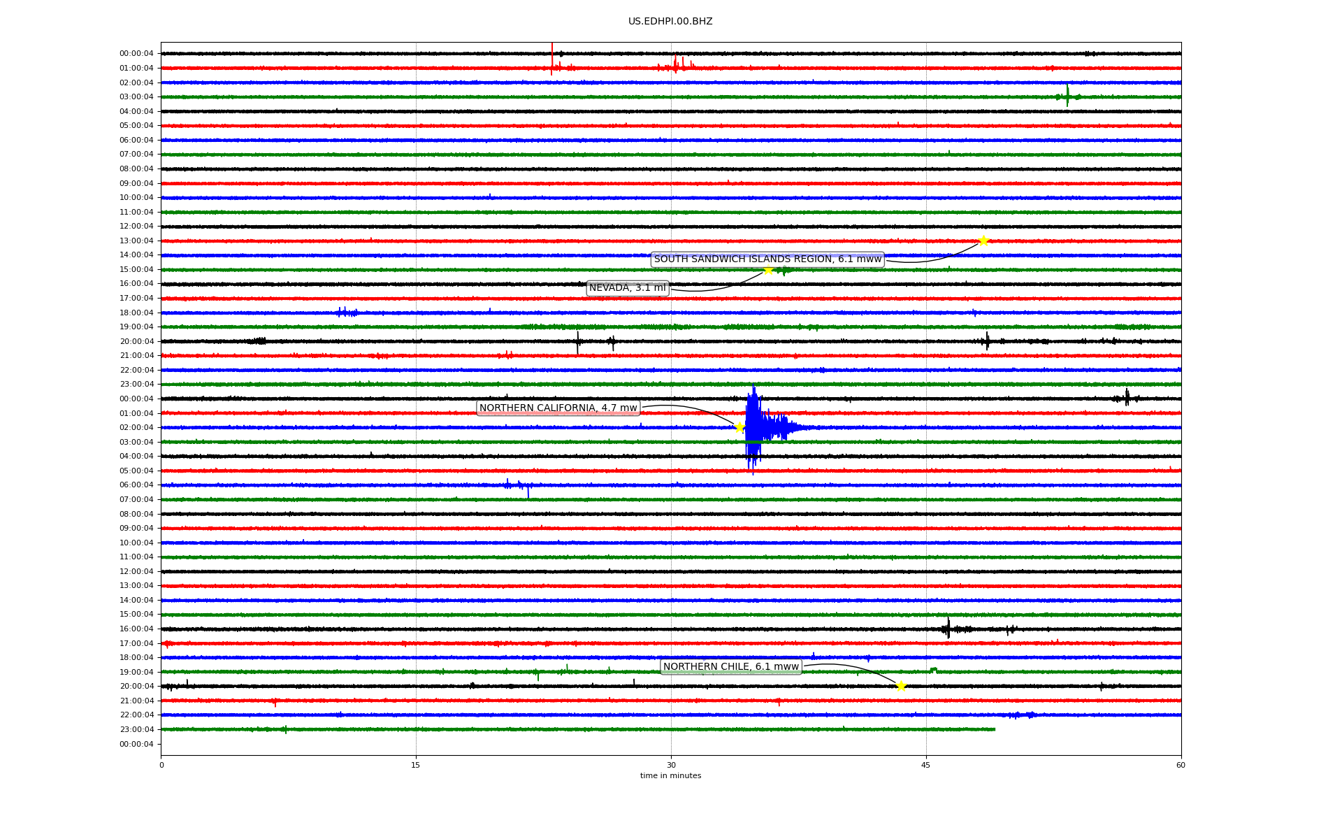1342x839 pixels.
Task: Click the 14:00:04 time label under the 13:00:04 star row
Action: click(136, 255)
